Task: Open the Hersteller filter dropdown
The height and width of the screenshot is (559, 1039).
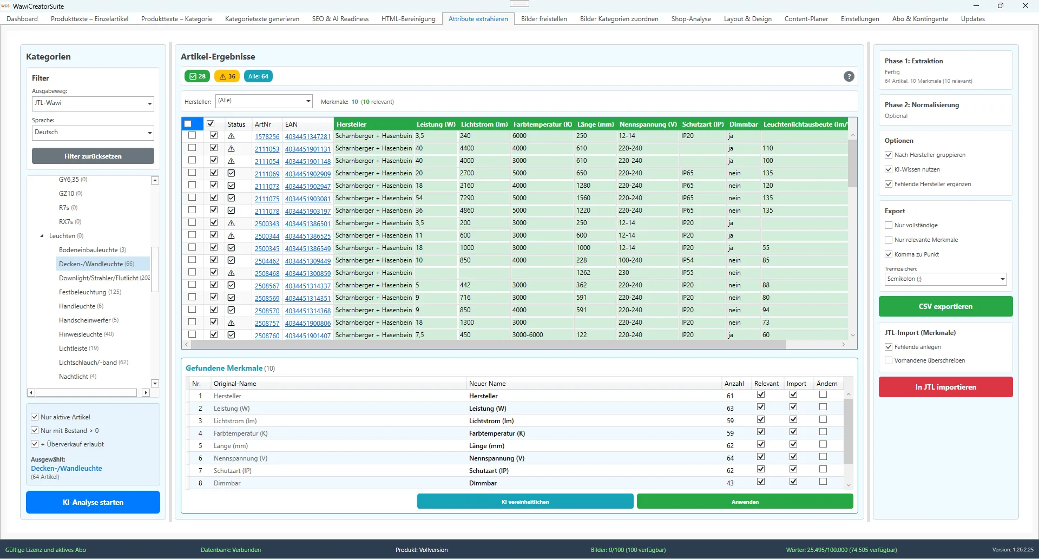Action: pyautogui.click(x=264, y=101)
